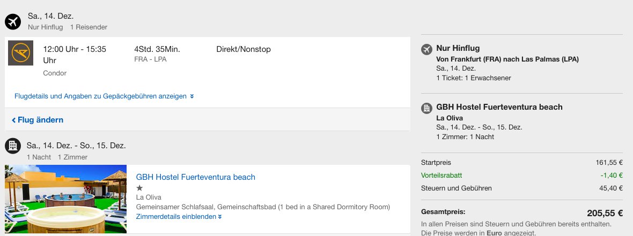
Task: Click the Flug ändern link
Action: (x=40, y=120)
